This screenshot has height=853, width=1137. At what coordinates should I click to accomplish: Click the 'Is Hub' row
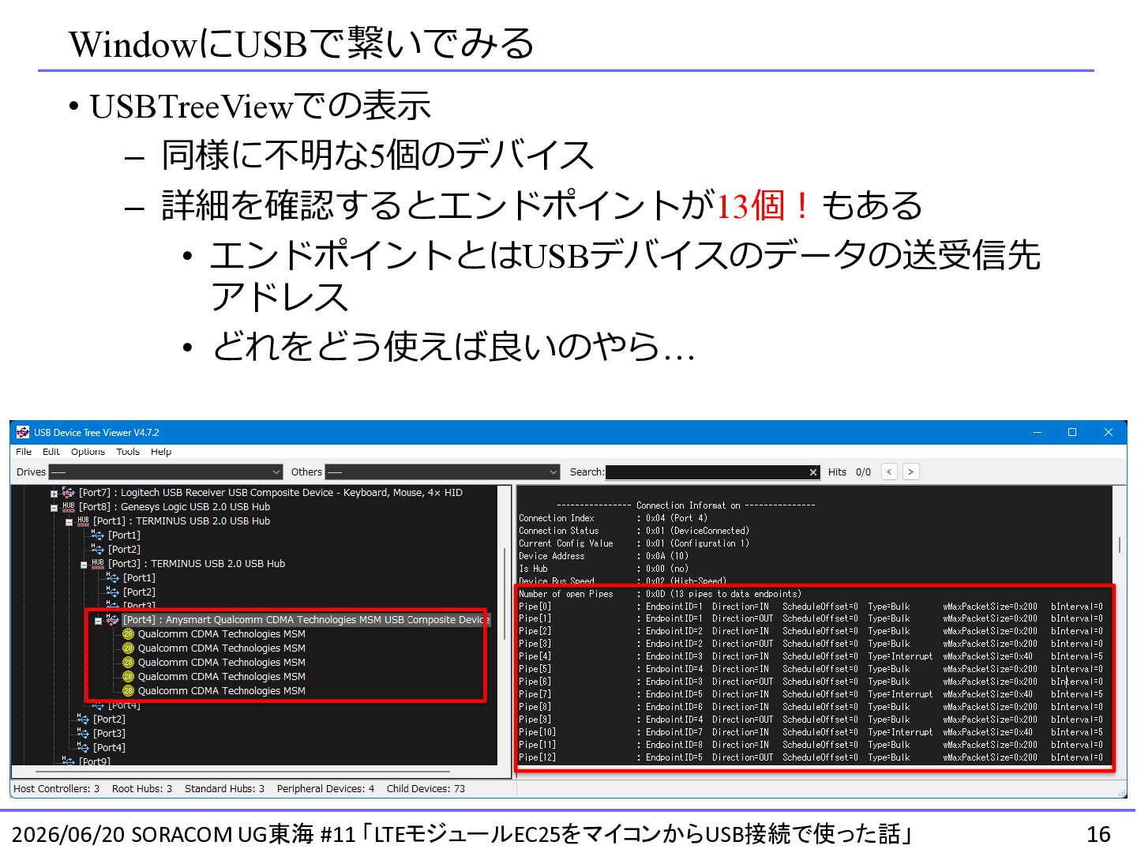[x=604, y=569]
